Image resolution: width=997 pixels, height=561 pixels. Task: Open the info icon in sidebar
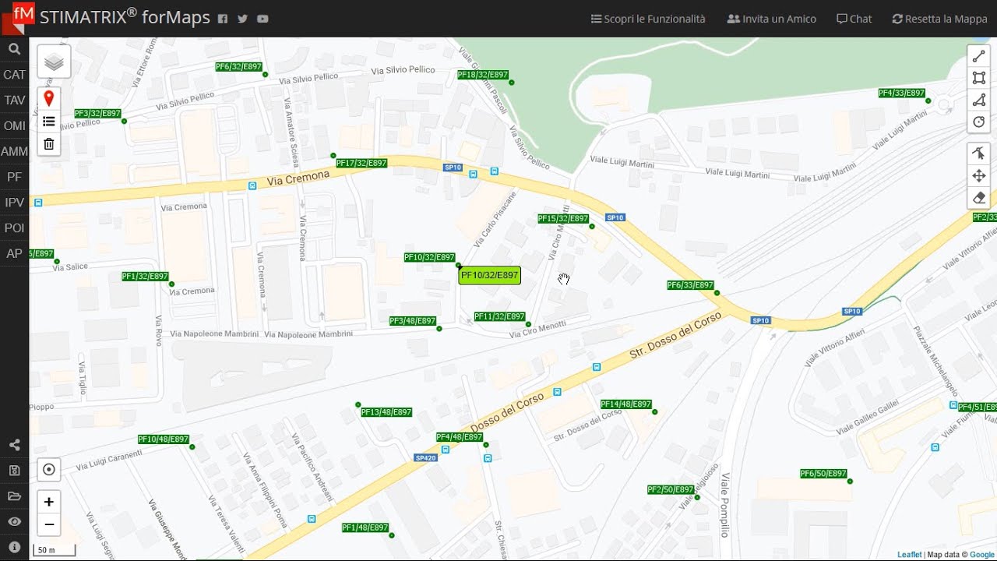click(14, 547)
